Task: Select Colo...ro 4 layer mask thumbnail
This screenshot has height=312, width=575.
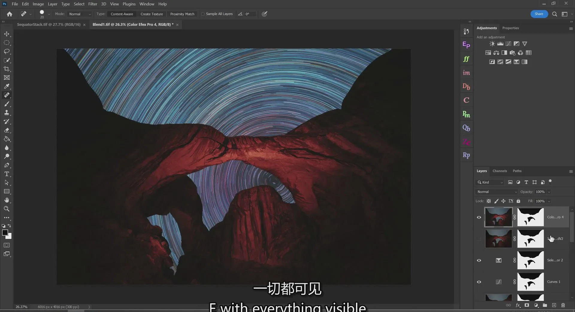Action: point(530,217)
